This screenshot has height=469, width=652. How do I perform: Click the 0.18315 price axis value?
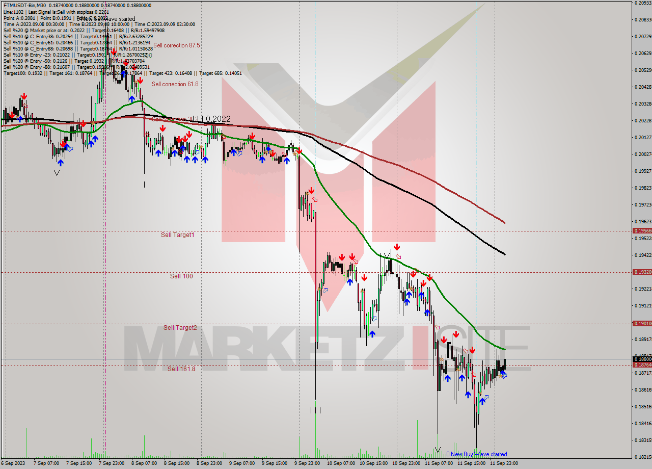point(643,440)
